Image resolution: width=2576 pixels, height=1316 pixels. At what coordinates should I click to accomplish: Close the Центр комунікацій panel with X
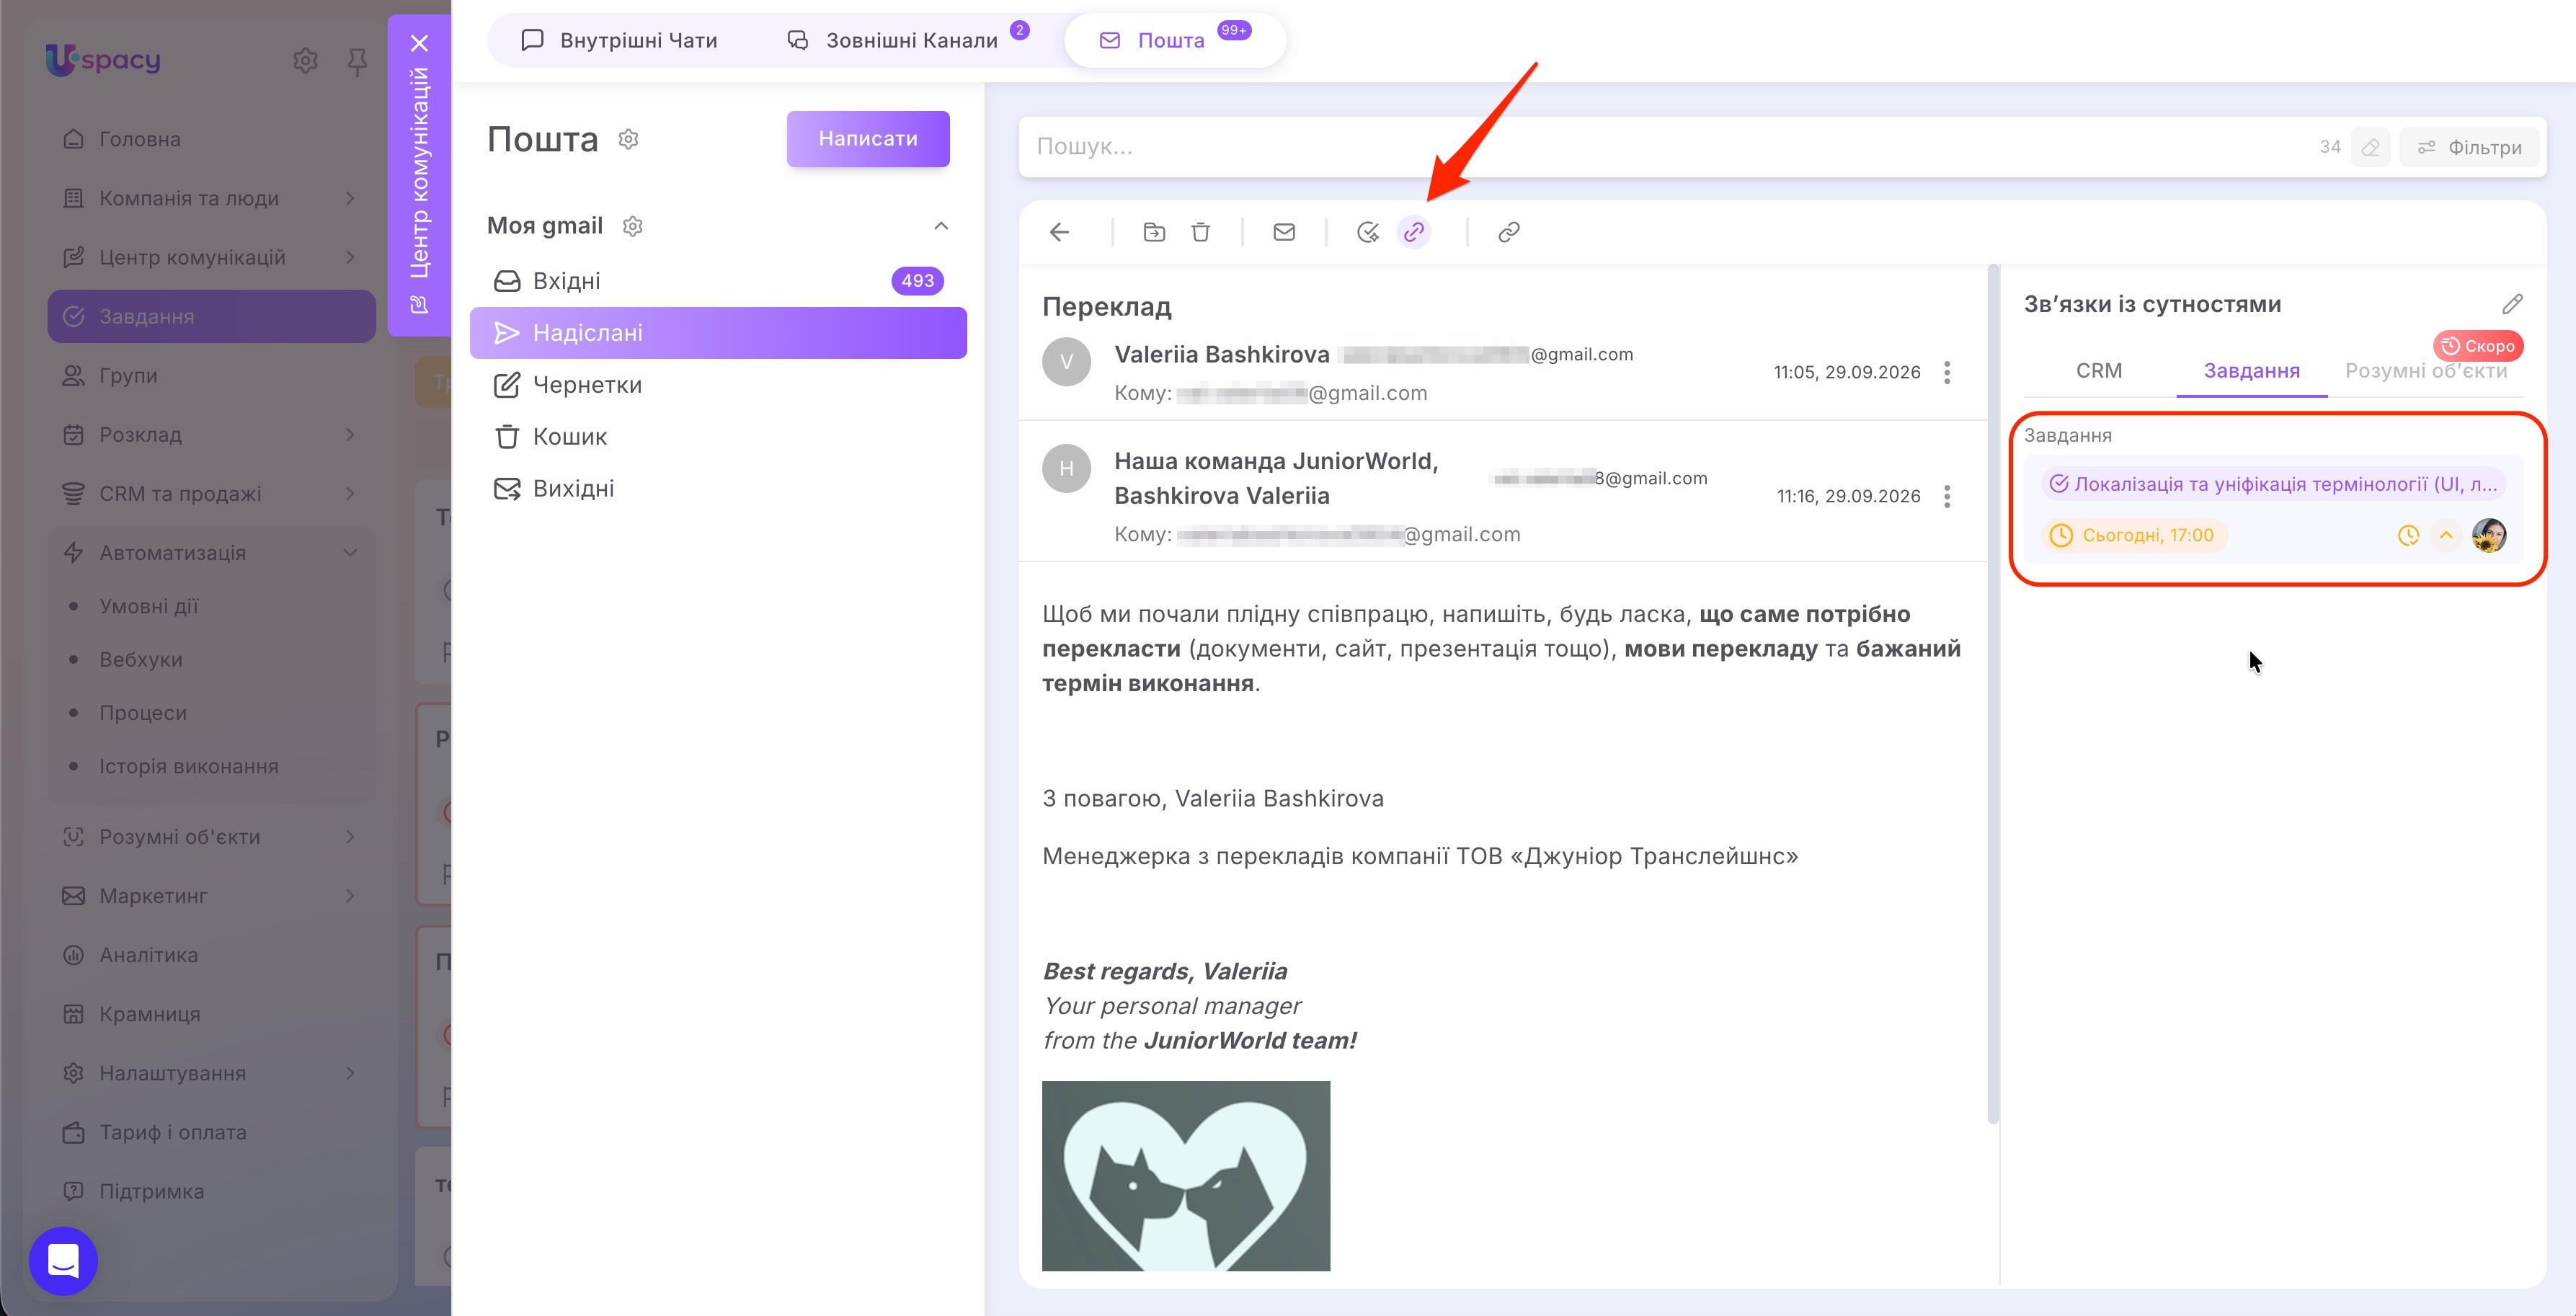(x=420, y=43)
